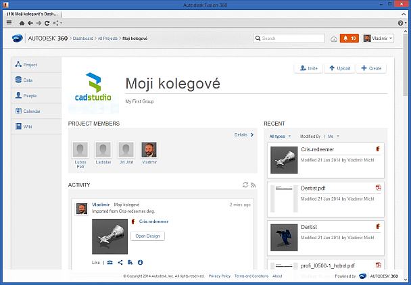Click the Open Design button

tap(147, 236)
